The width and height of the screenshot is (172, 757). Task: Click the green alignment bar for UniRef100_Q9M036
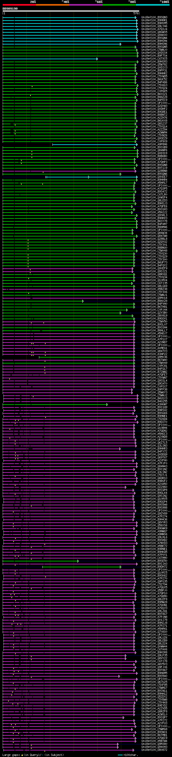pos(87,357)
